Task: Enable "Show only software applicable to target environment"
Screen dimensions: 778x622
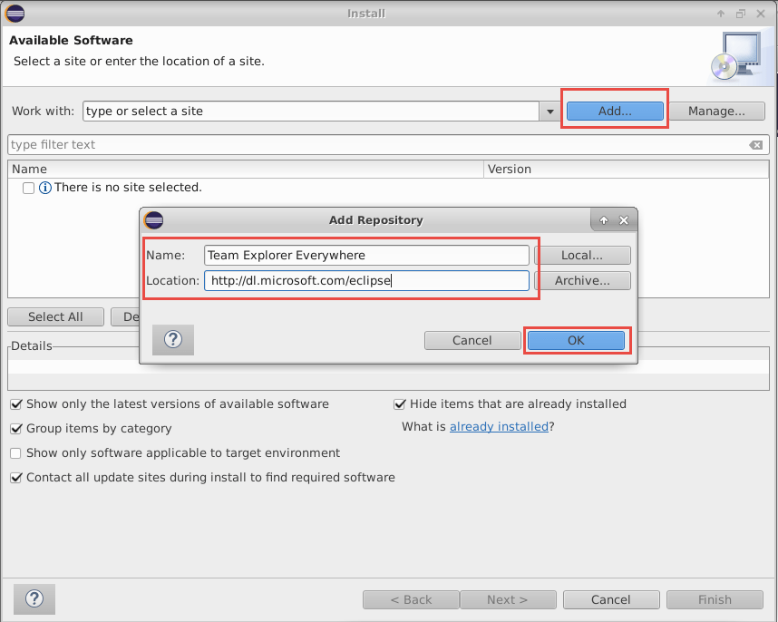Action: pos(15,452)
